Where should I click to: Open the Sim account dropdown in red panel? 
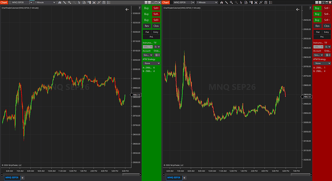(318, 55)
